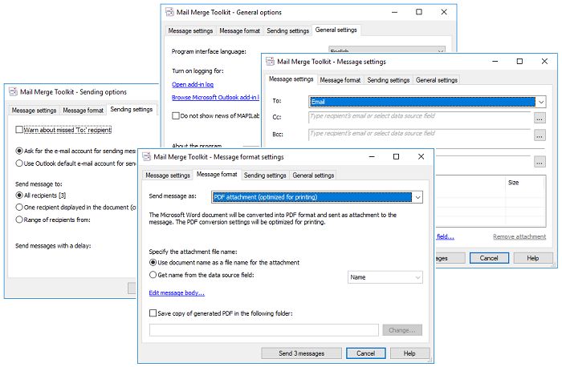This screenshot has width=562, height=367.
Task: Minimize the Message format settings window
Action: click(372, 157)
